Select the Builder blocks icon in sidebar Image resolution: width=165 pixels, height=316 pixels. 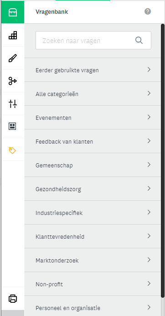(13, 35)
